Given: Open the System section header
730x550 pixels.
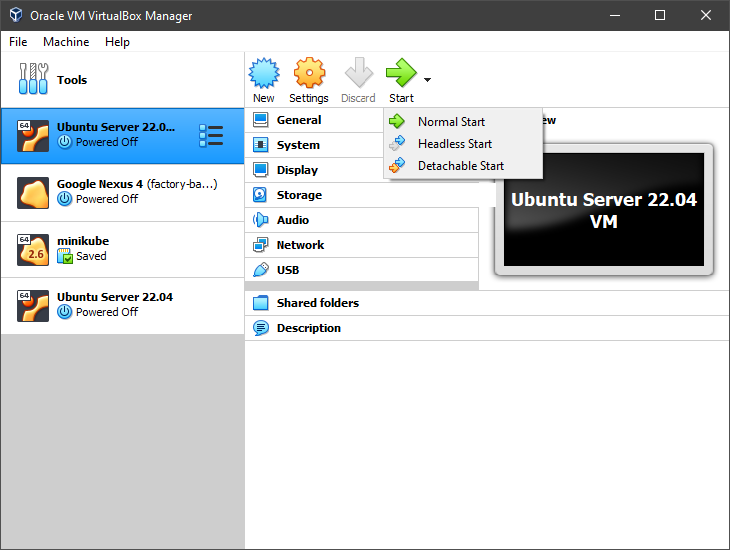Looking at the screenshot, I should pos(298,145).
